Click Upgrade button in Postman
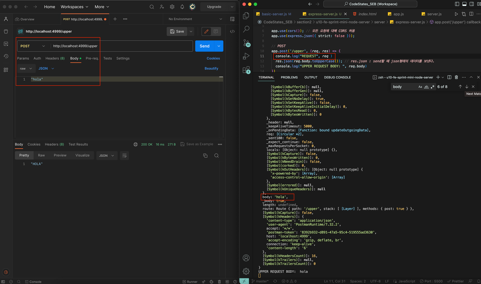Image resolution: width=481 pixels, height=284 pixels. [x=214, y=7]
